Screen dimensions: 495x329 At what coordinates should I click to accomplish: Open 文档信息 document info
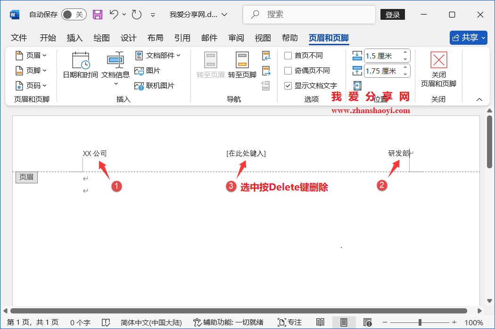click(x=115, y=68)
